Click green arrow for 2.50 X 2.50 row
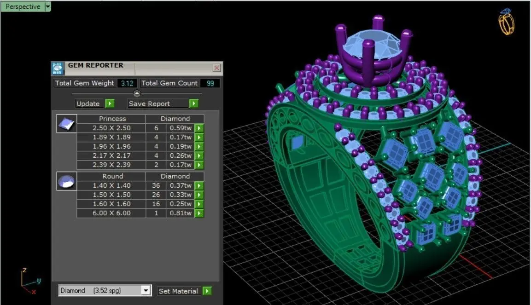The height and width of the screenshot is (305, 531). (x=199, y=128)
